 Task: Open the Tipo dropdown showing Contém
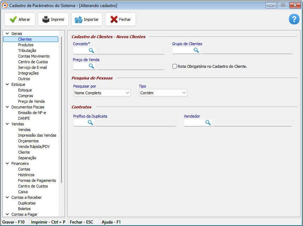[163, 93]
